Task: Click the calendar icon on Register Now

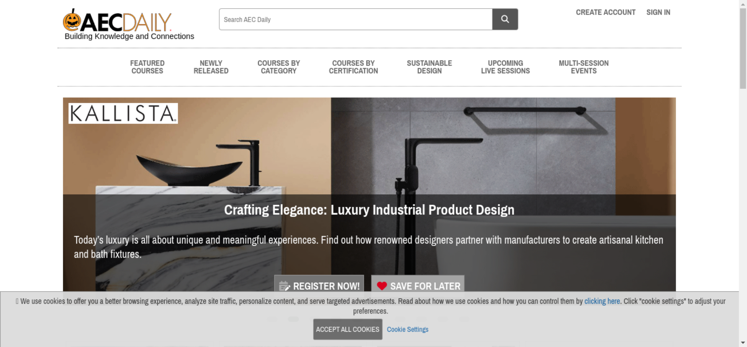Action: [284, 286]
